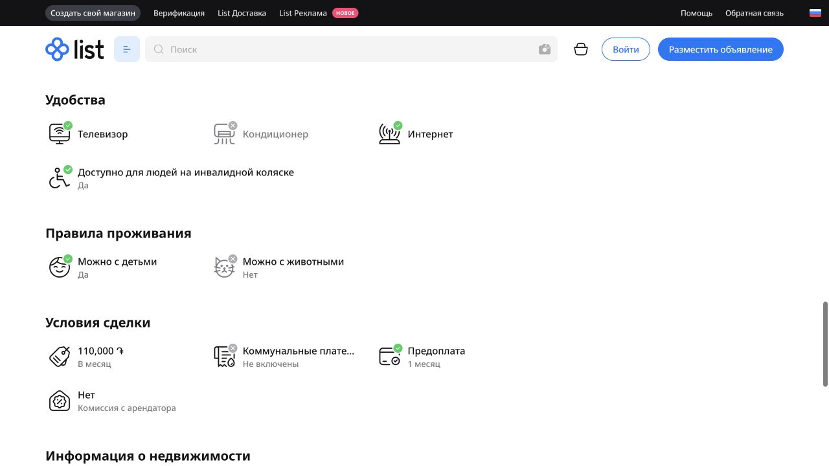
Task: Open the shopping basket
Action: pos(581,49)
